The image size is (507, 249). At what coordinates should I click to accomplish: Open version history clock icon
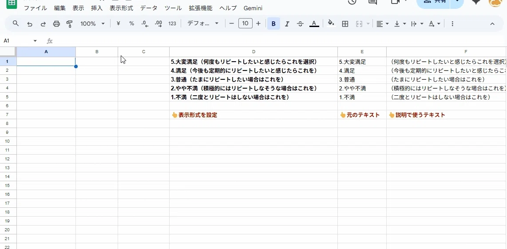click(x=352, y=2)
